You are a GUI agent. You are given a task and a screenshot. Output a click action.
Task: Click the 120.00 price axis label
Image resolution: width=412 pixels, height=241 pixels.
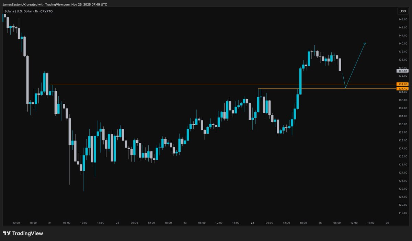(x=402, y=205)
